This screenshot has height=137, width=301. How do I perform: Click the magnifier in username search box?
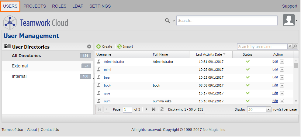[295, 46]
